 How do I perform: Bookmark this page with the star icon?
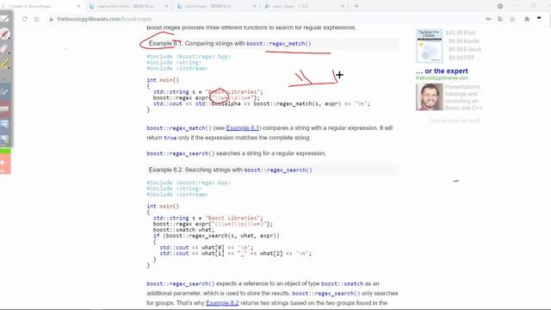(512, 19)
